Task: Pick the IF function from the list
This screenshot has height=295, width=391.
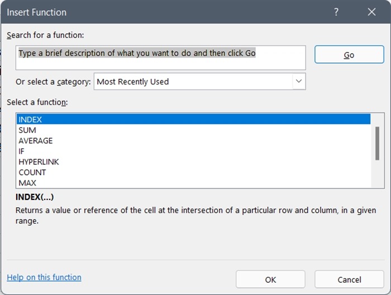Action: point(22,151)
